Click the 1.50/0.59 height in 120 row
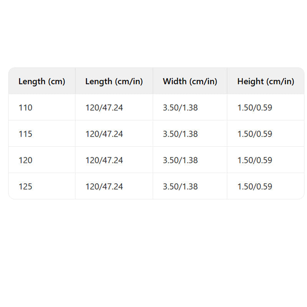This screenshot has width=307, height=307. (255, 160)
